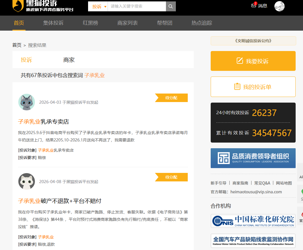Go to 集体投诉 in navigation bar

point(53,23)
